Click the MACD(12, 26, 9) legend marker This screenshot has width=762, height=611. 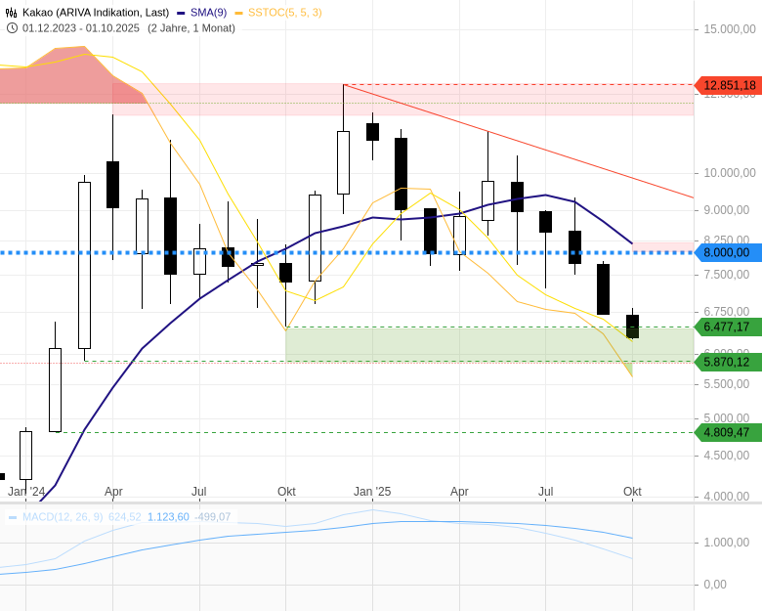tap(13, 517)
